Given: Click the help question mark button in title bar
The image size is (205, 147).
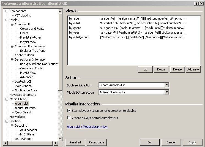Looking at the screenshot, I should (x=197, y=3).
